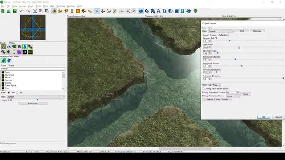285x160 pixels.
Task: Open the Text module 'A' icon
Action: 159,11
